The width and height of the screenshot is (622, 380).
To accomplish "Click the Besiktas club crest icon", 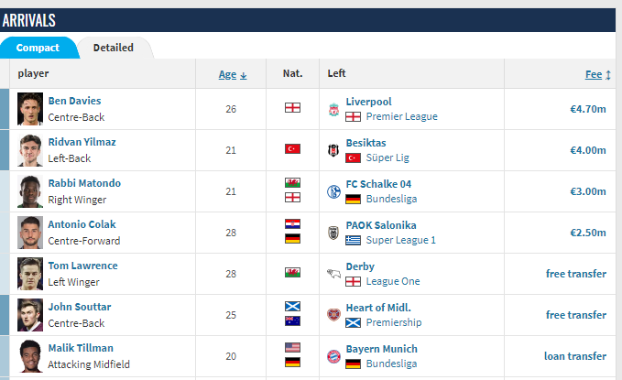I will tap(333, 150).
